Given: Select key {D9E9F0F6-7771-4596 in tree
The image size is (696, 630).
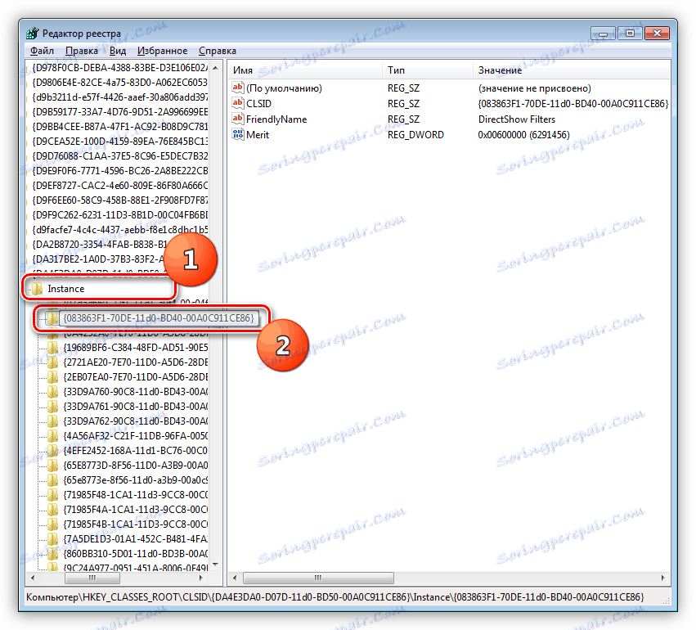Looking at the screenshot, I should click(x=120, y=170).
